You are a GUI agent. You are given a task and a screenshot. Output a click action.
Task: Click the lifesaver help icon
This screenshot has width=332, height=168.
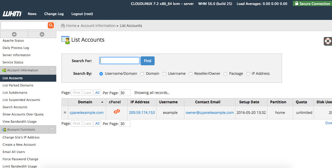coord(328,41)
